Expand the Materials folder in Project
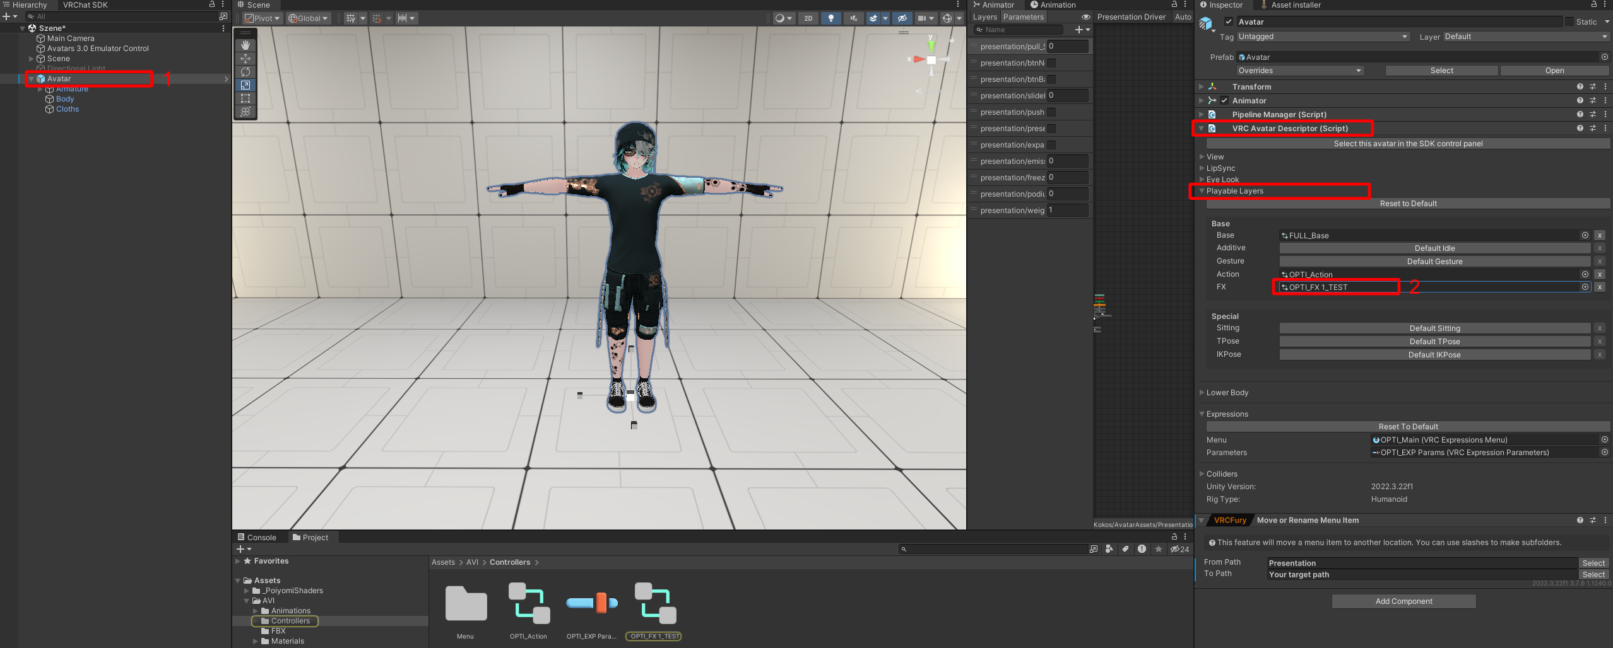 point(256,641)
